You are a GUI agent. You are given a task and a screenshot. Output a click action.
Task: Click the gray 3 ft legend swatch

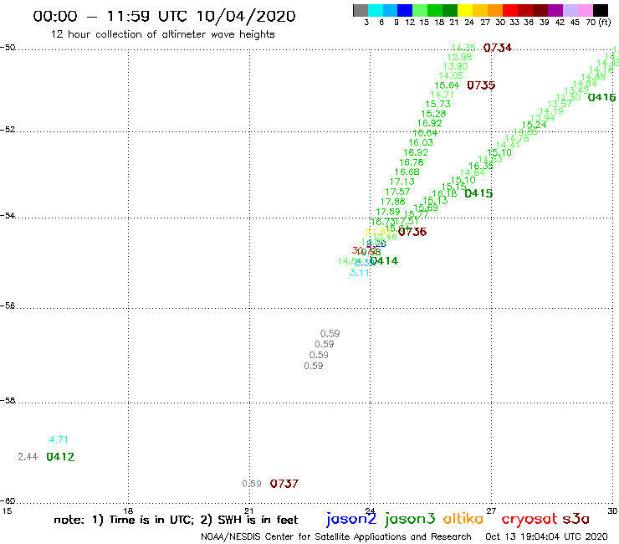tap(361, 10)
